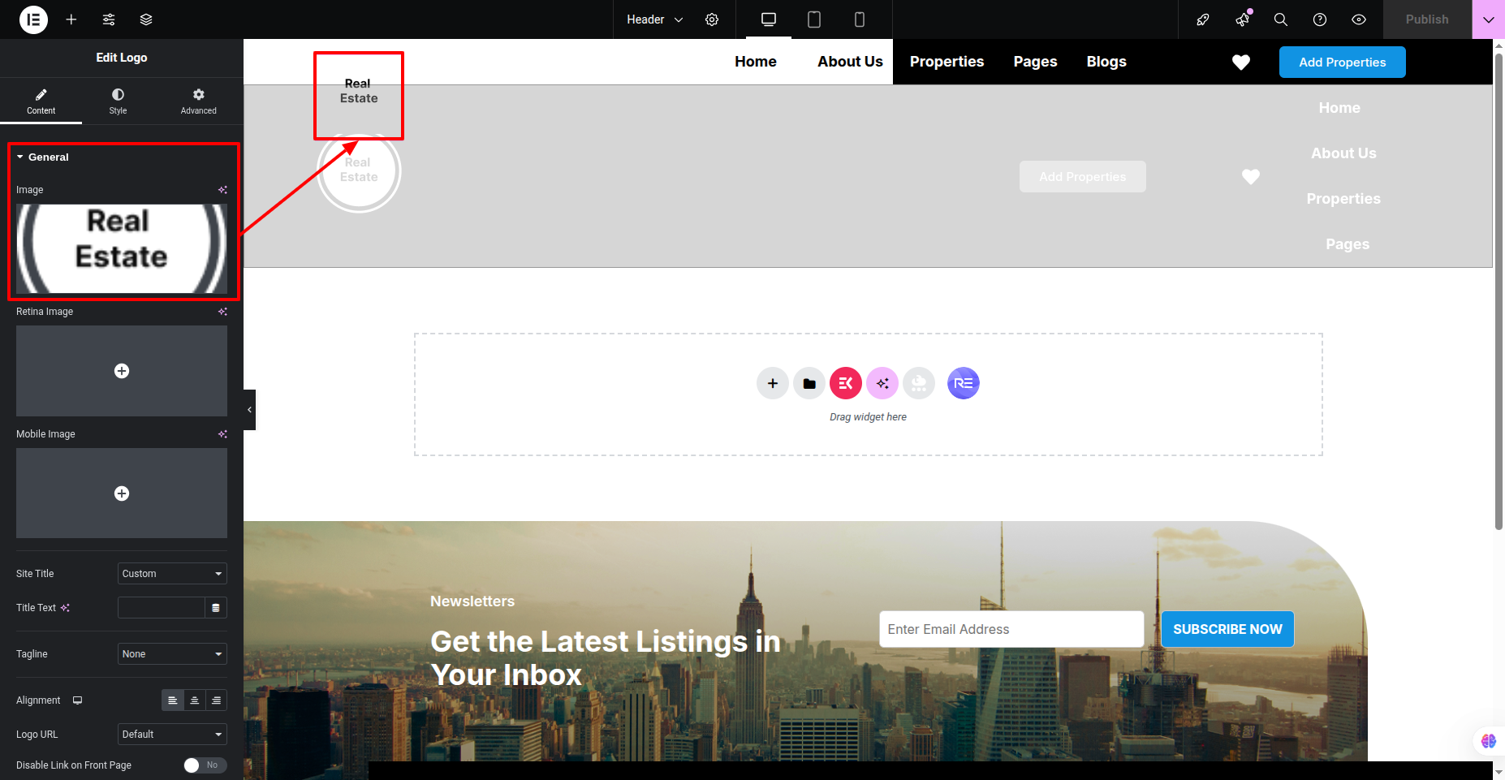Viewport: 1505px width, 780px height.
Task: Switch to the Style tab
Action: [118, 101]
